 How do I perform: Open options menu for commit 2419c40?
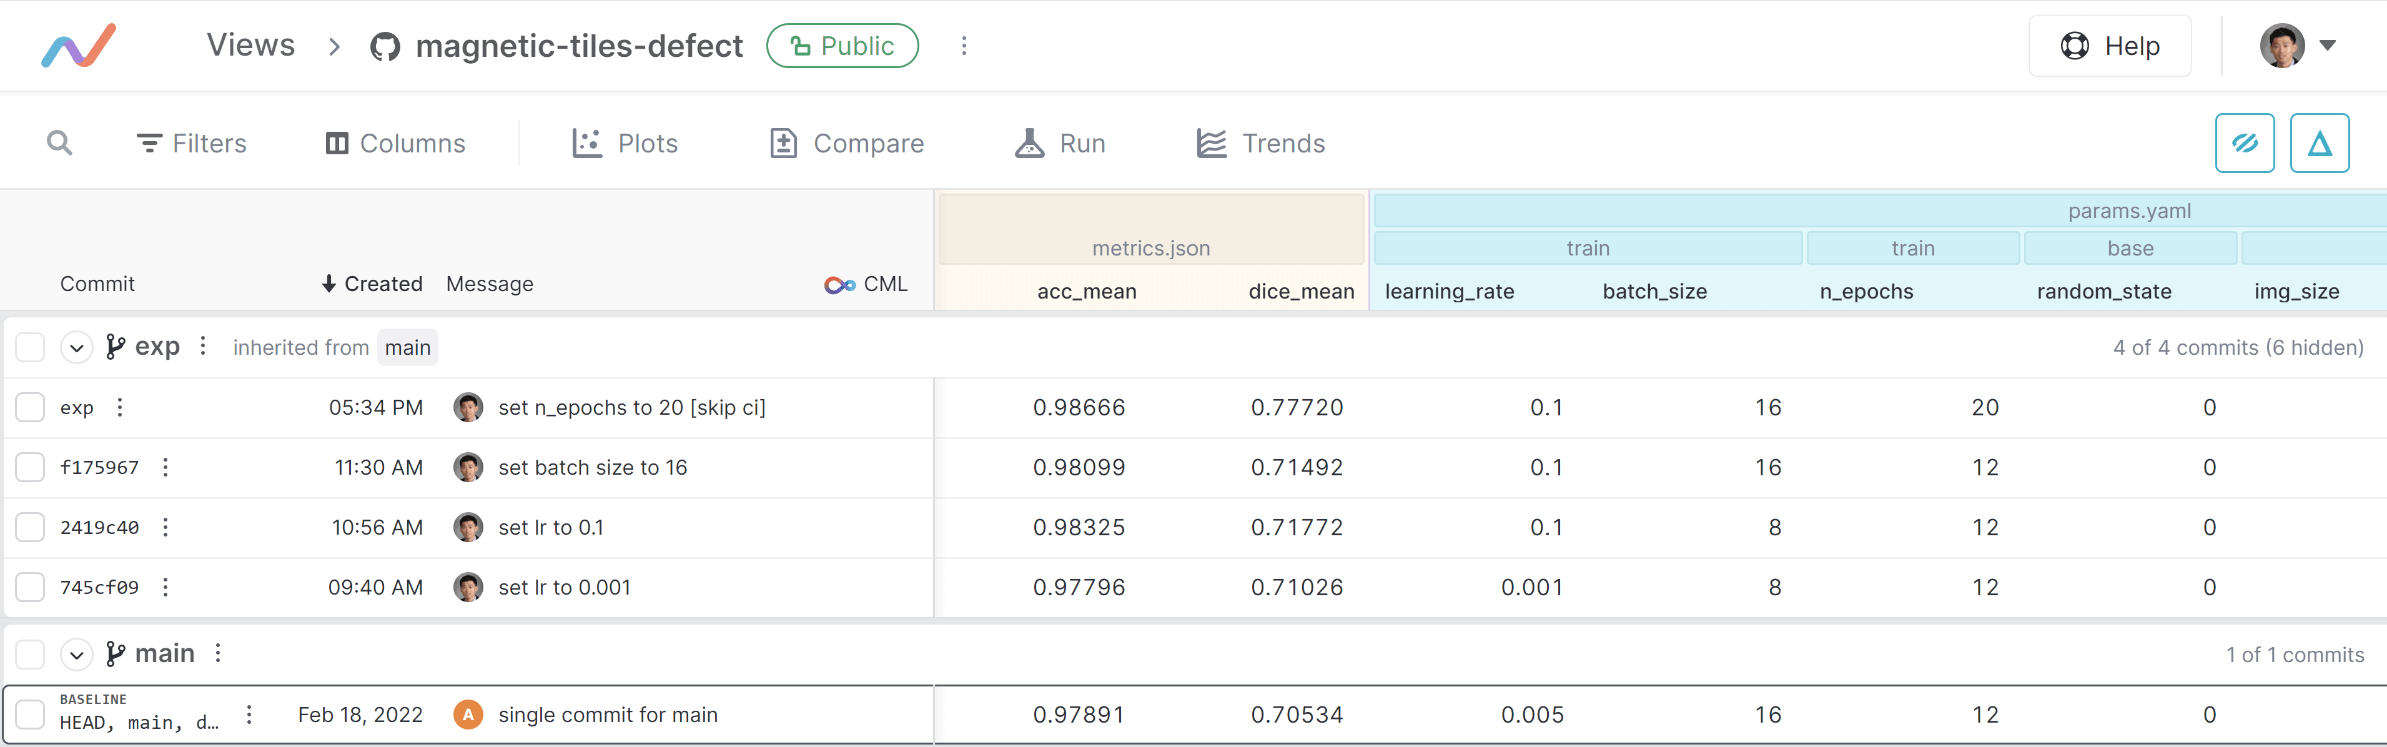point(166,527)
